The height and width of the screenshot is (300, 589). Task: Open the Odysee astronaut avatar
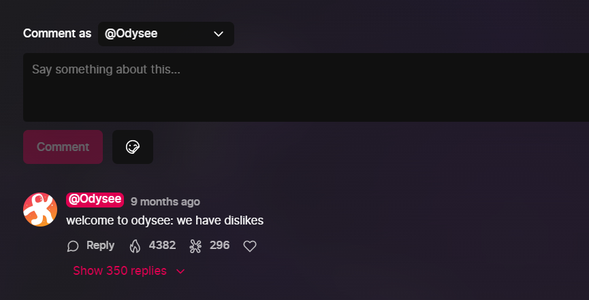coord(40,210)
